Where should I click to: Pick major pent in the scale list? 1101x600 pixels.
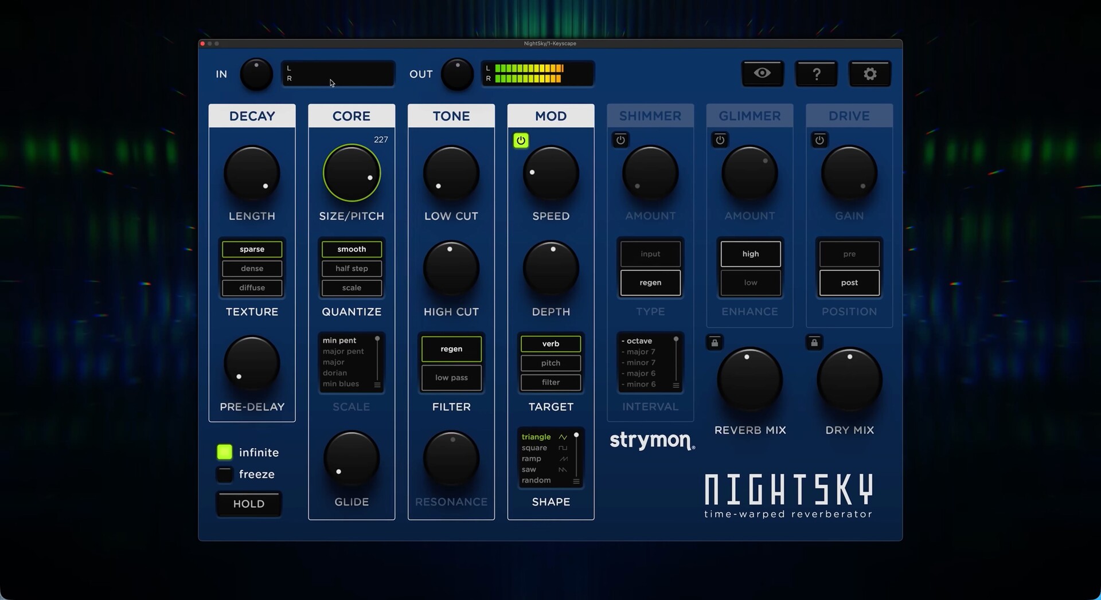343,351
